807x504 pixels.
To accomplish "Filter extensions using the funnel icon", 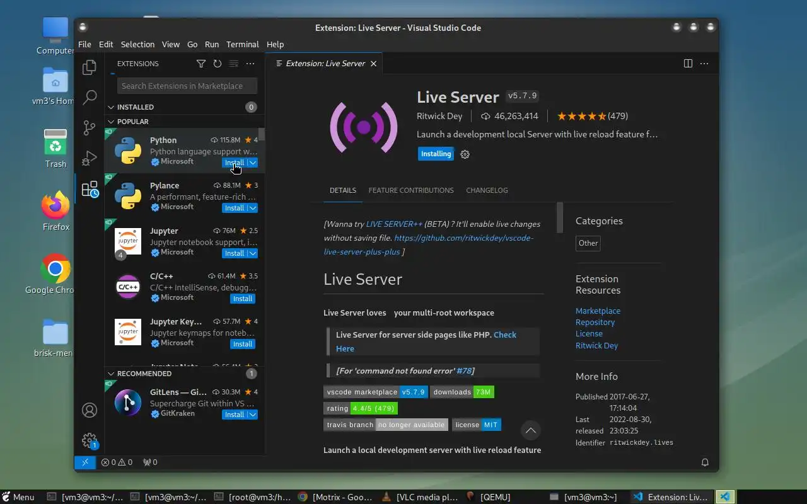I will pyautogui.click(x=201, y=64).
